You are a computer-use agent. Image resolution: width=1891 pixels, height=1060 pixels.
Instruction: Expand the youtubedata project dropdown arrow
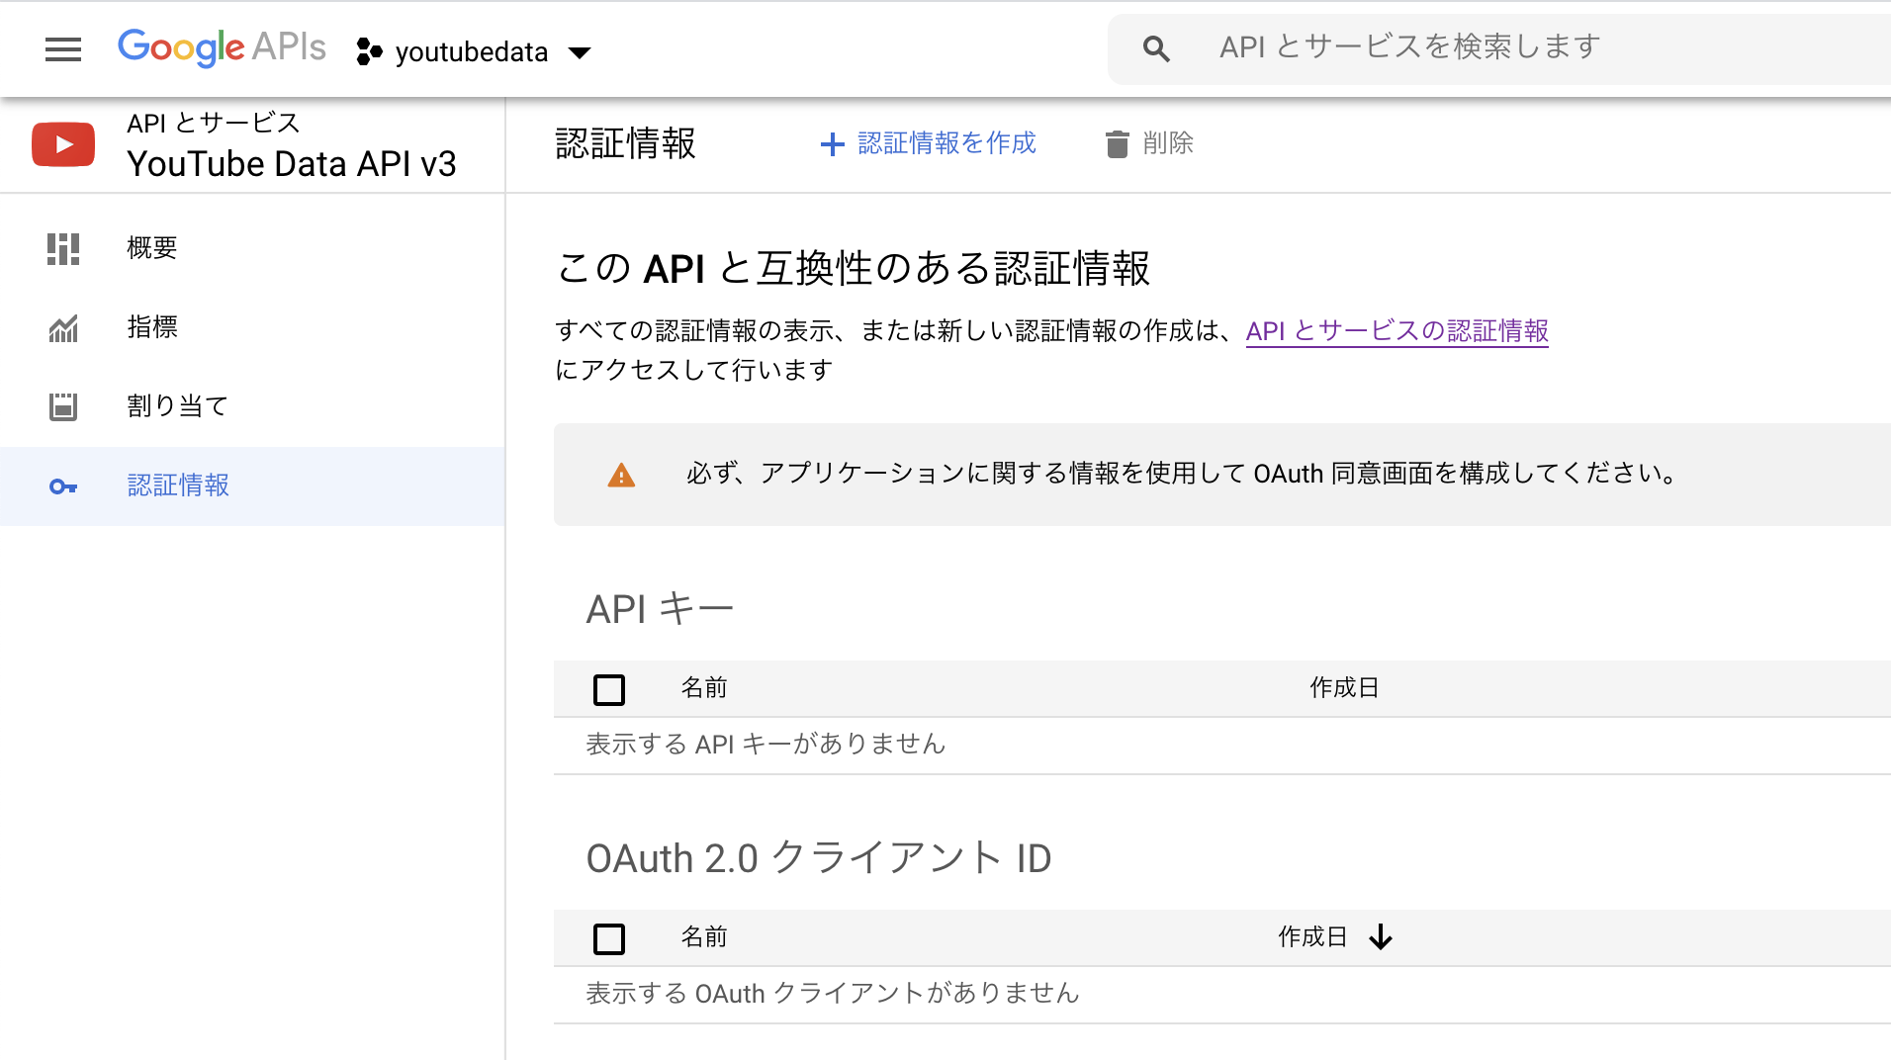tap(580, 52)
